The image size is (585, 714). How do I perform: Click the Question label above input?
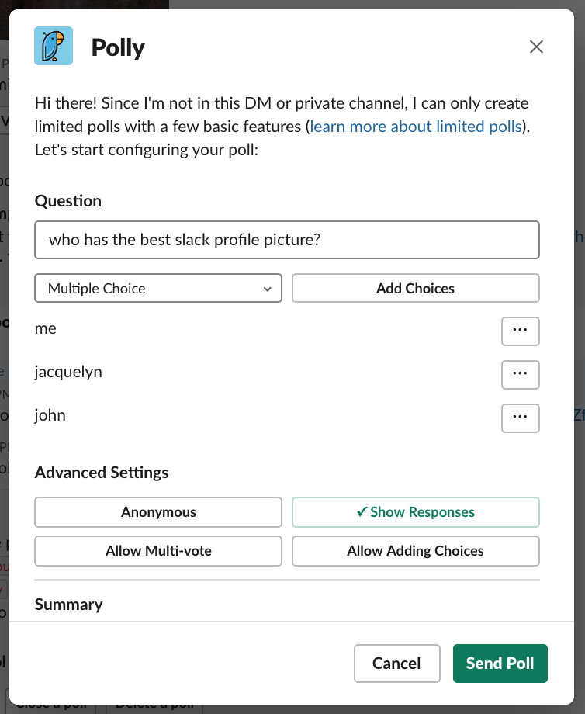pyautogui.click(x=68, y=201)
